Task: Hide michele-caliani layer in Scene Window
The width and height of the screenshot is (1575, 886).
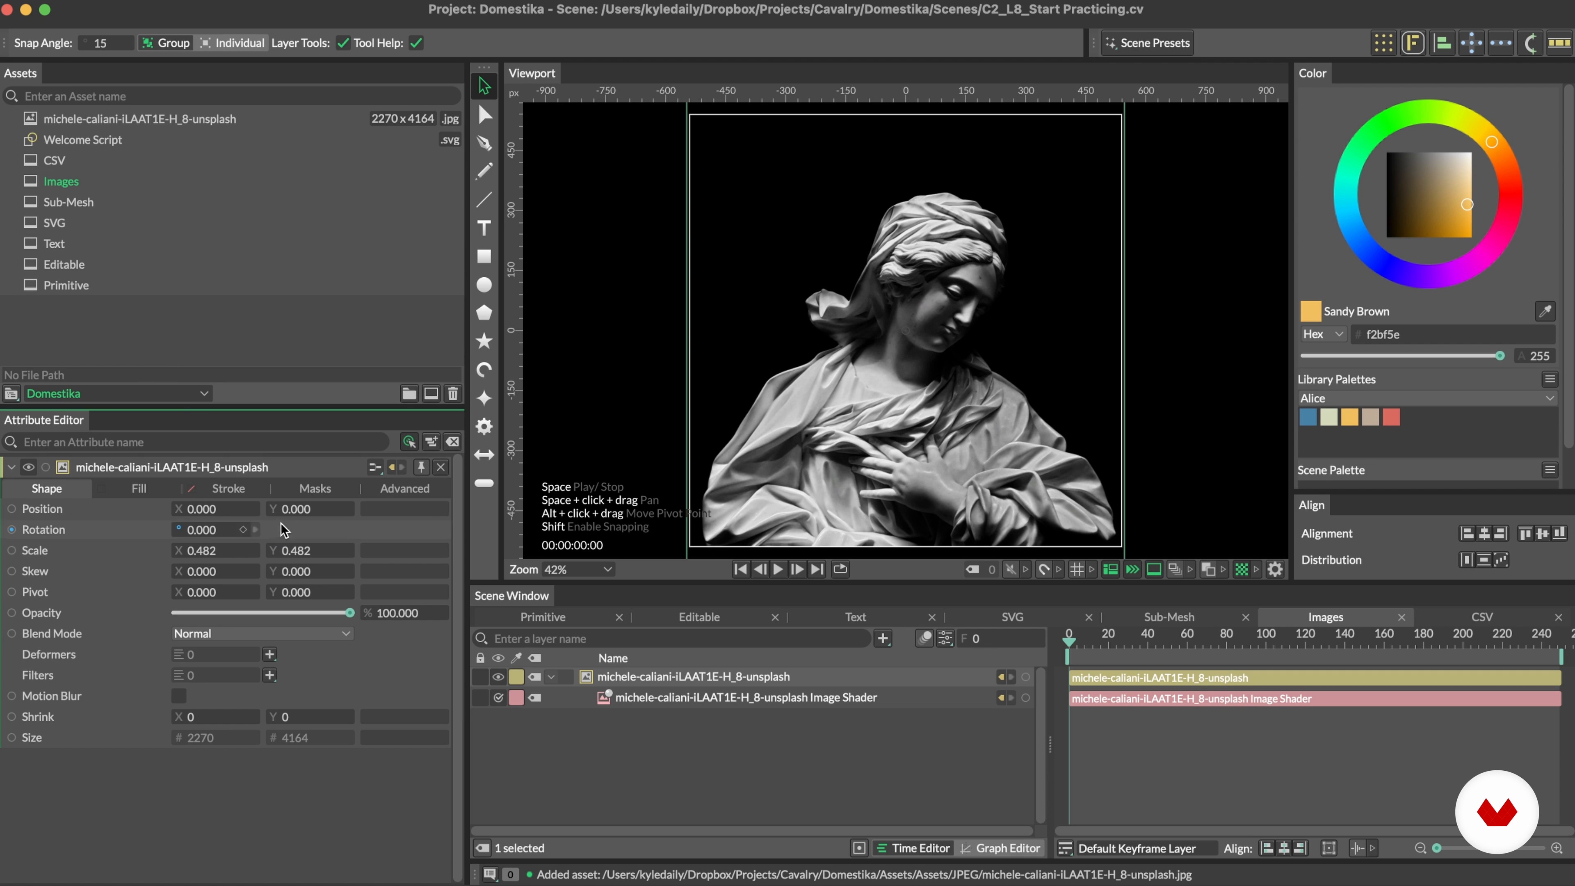Action: (498, 677)
